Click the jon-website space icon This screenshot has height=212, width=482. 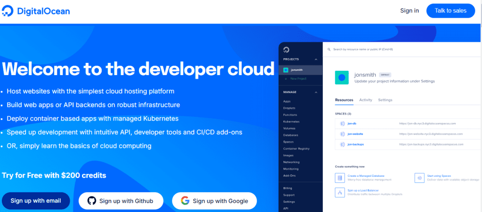[x=342, y=134]
